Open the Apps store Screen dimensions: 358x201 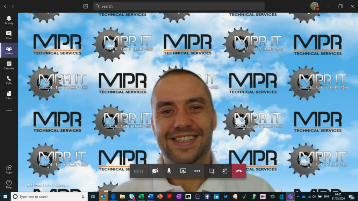point(9,170)
